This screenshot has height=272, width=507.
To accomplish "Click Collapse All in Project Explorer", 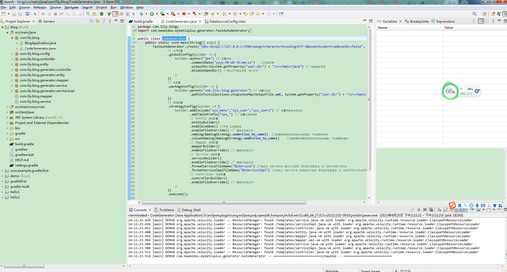I will [x=92, y=21].
